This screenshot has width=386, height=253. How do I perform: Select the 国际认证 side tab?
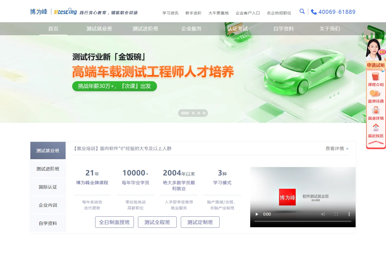tap(48, 187)
